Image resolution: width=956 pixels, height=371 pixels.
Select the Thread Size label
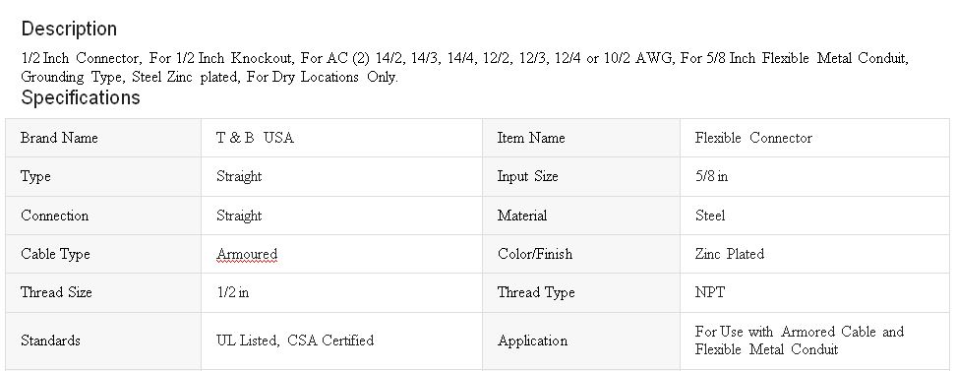56,292
